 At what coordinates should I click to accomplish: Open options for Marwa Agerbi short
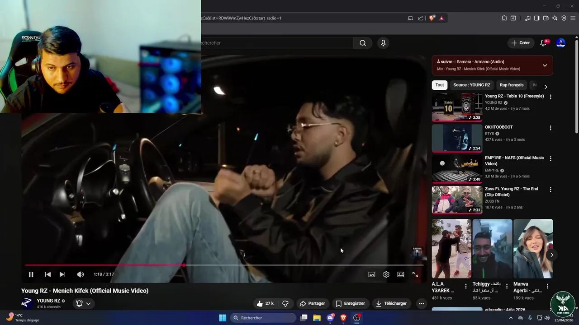[x=547, y=286]
